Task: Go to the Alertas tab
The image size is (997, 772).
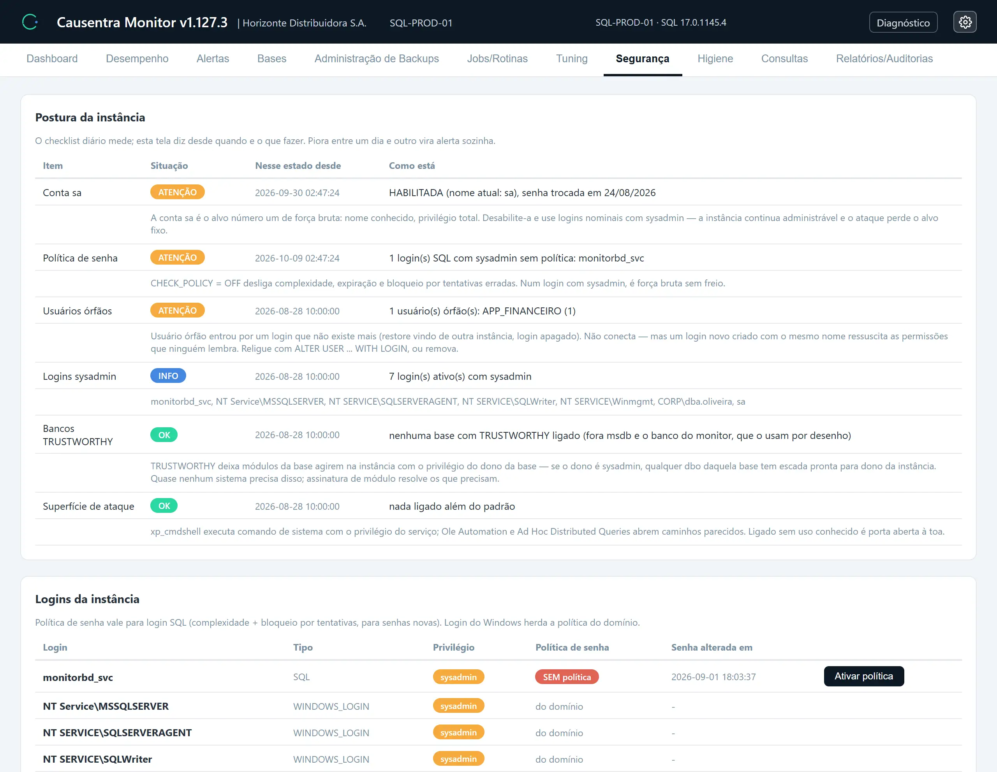Action: [x=213, y=58]
